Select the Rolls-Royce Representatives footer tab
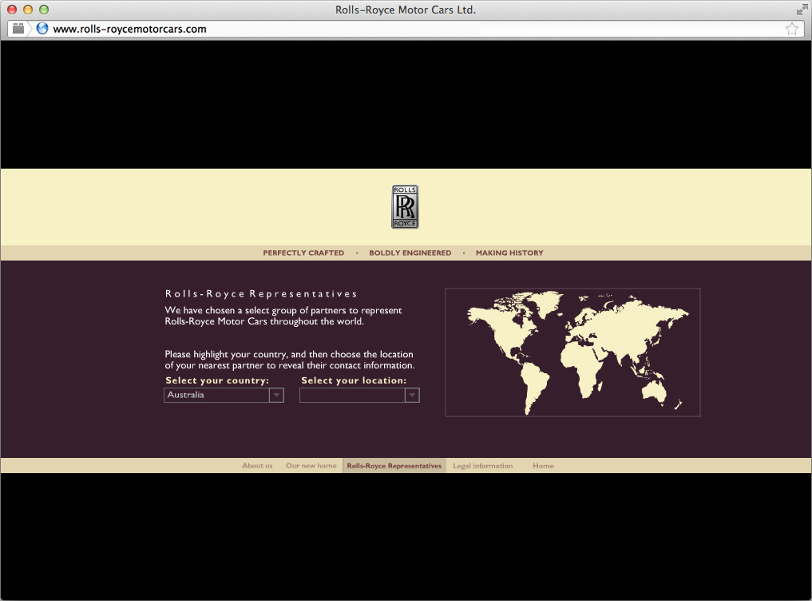The image size is (812, 601). pos(394,466)
